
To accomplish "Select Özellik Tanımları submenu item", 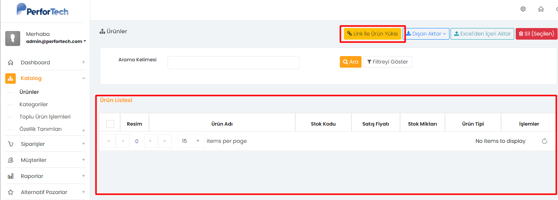I will tap(40, 129).
